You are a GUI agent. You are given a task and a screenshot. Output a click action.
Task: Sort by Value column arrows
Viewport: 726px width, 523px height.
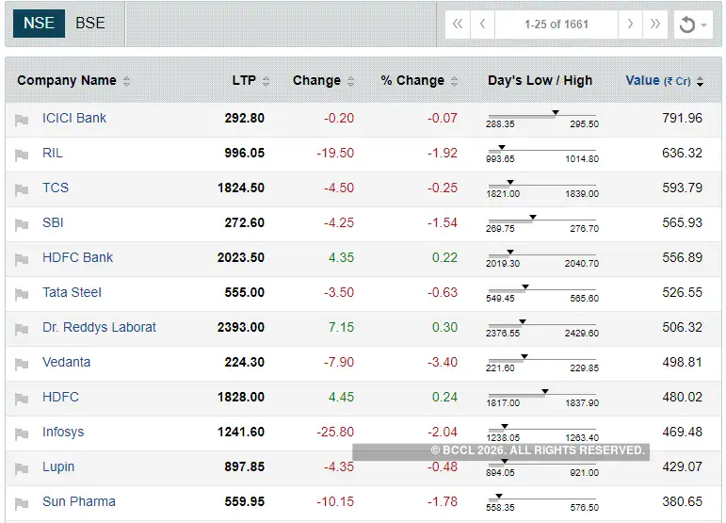[700, 82]
